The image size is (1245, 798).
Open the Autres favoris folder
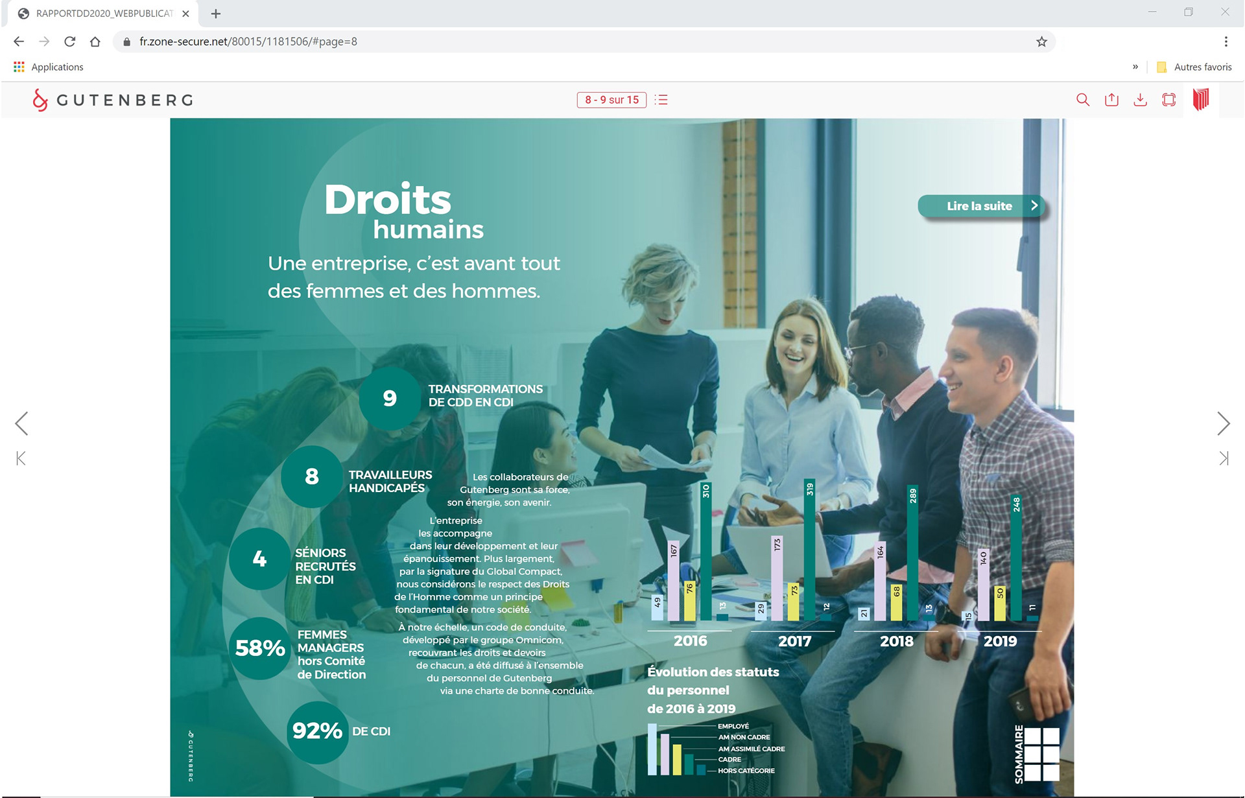[1194, 67]
